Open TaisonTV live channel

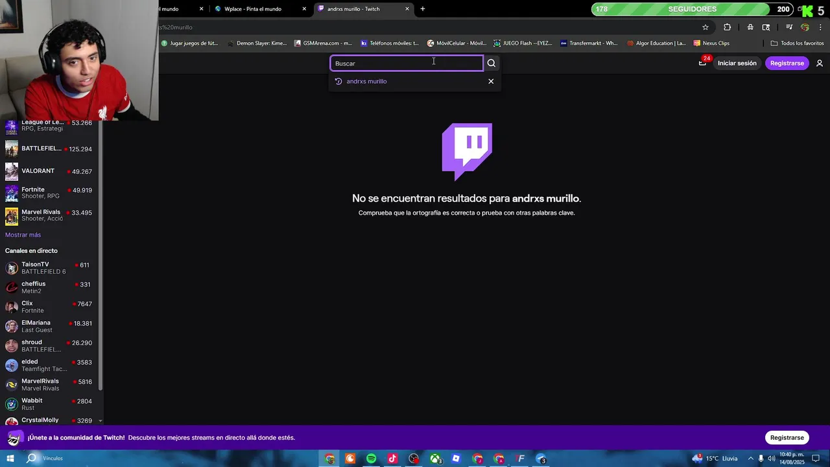tap(49, 268)
